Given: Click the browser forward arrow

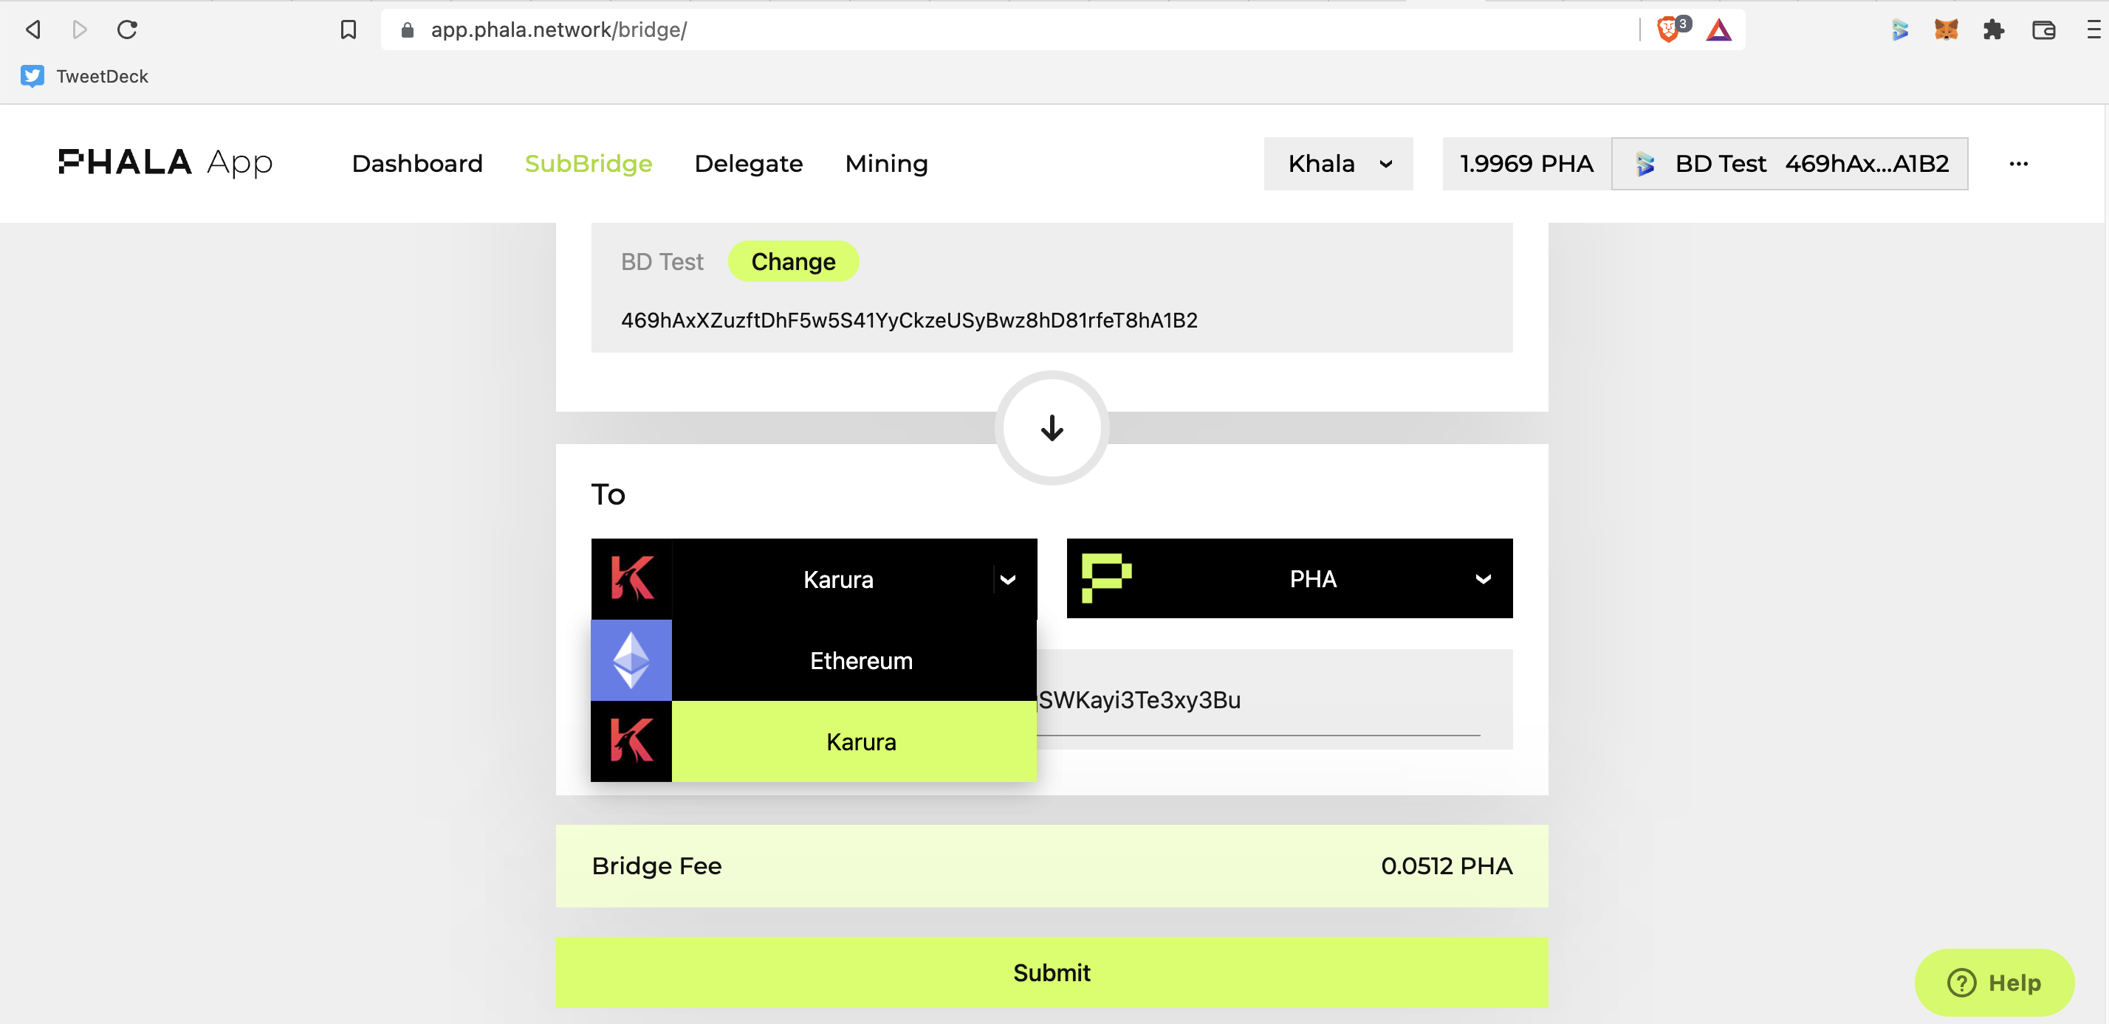Looking at the screenshot, I should click(80, 30).
